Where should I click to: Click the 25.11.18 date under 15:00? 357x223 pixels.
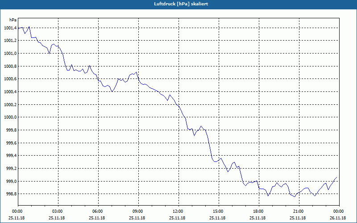(217, 218)
